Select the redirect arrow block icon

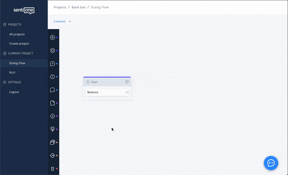(x=53, y=90)
